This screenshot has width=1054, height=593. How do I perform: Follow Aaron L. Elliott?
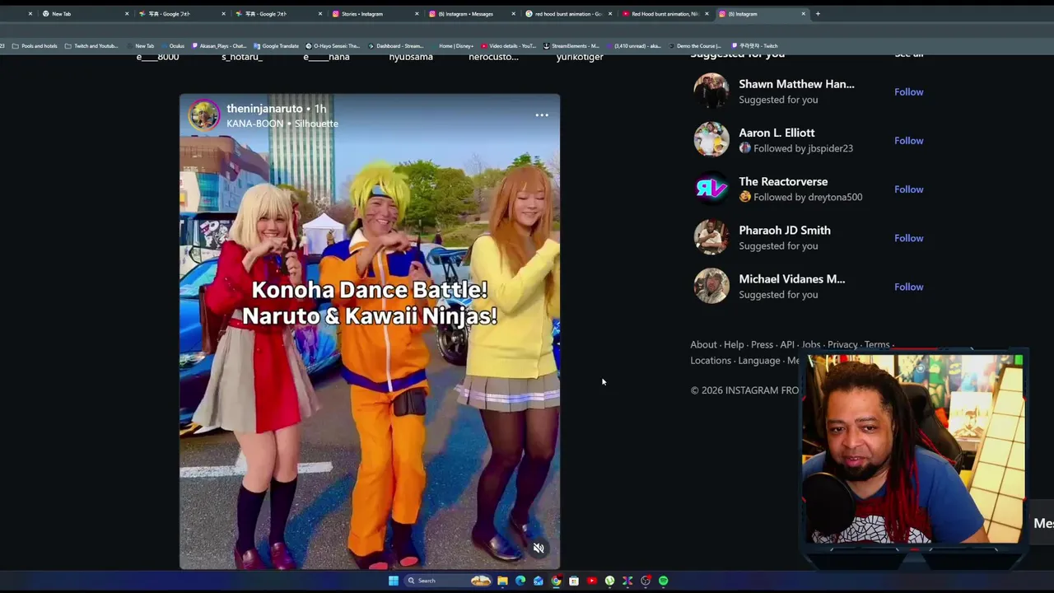pos(909,140)
